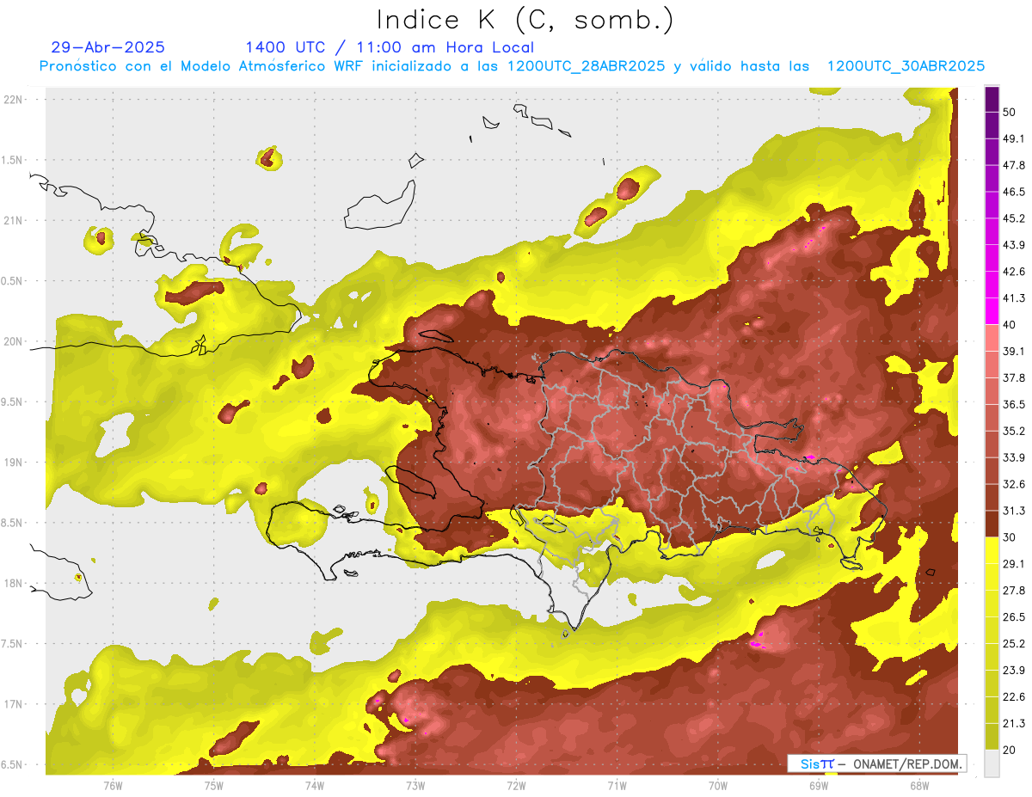This screenshot has width=1032, height=797.
Task: Click the olive swatch between 20 and 21.3
Action: coord(992,736)
